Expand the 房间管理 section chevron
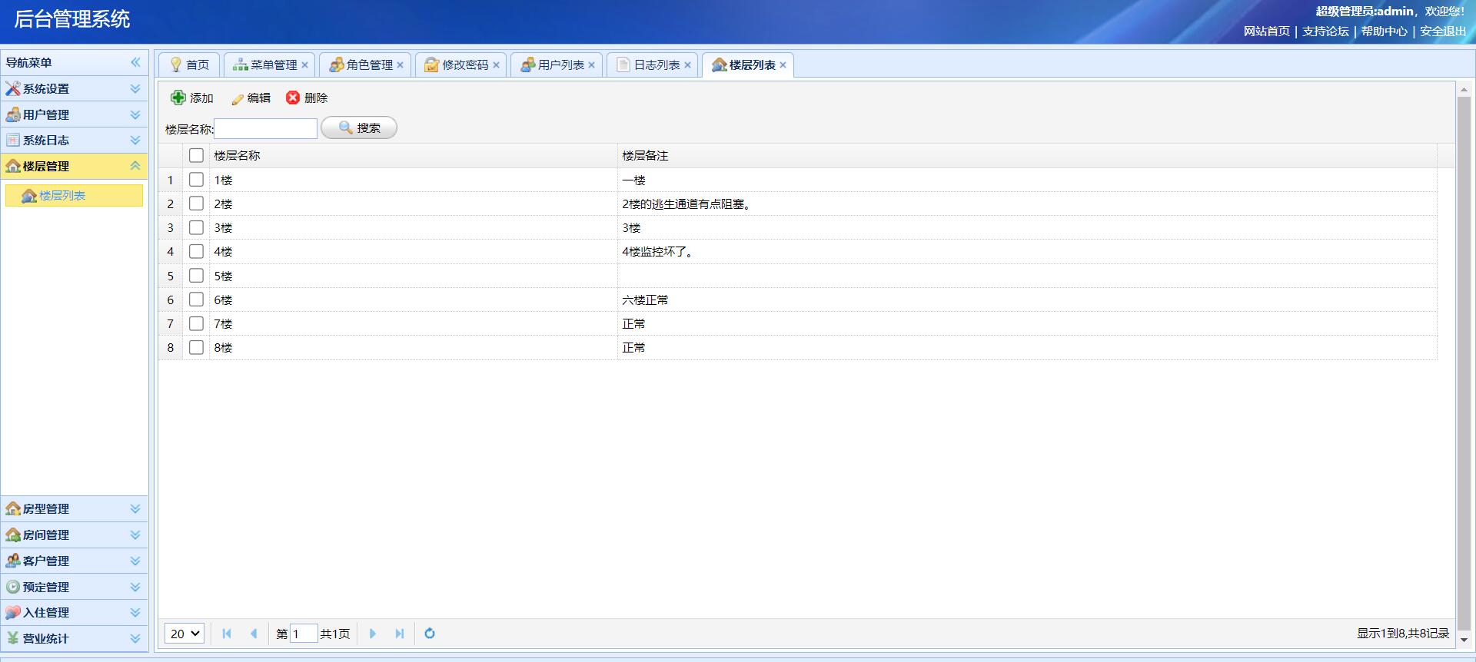The height and width of the screenshot is (662, 1476). pos(135,535)
